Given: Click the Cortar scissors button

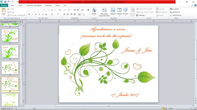Looking at the screenshot, I should pyautogui.click(x=11, y=9).
